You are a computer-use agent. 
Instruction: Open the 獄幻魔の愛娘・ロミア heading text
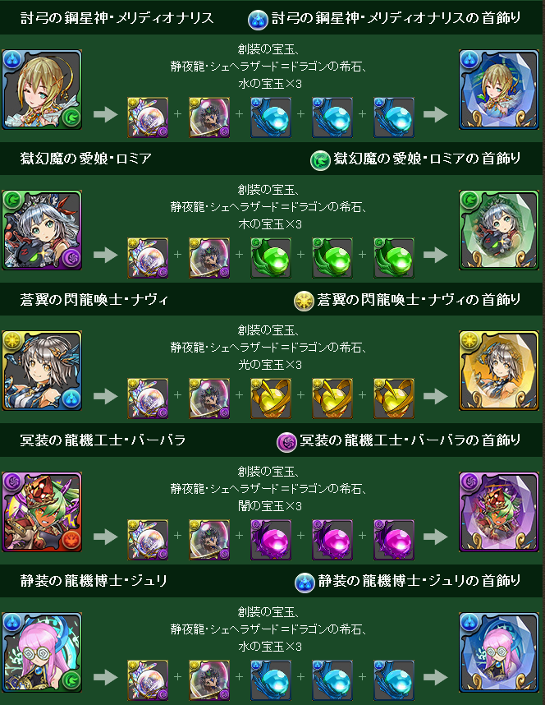pos(86,159)
